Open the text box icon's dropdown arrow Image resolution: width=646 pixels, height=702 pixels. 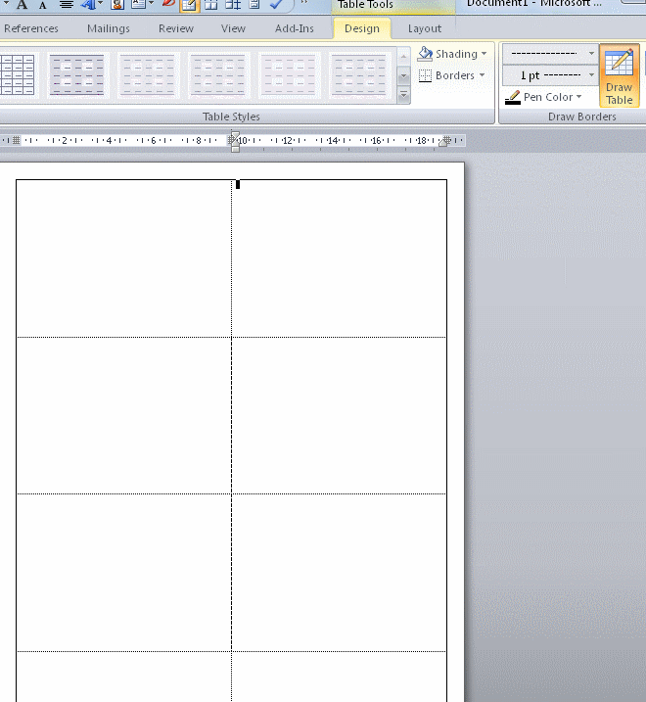(151, 4)
